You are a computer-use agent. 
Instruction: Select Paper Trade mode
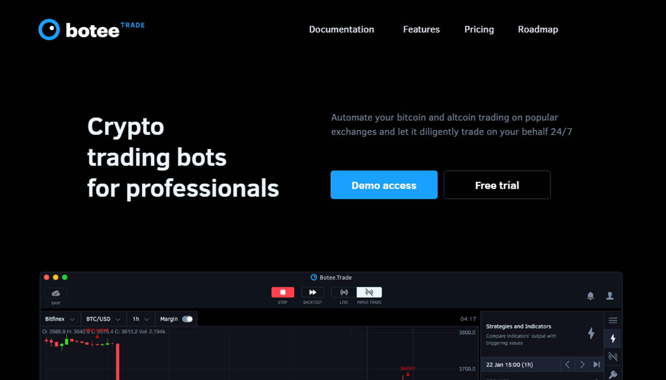click(369, 292)
